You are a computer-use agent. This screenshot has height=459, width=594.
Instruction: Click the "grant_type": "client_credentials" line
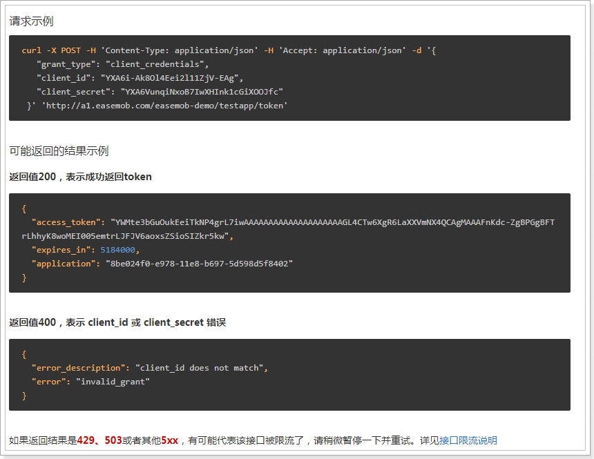click(x=123, y=64)
